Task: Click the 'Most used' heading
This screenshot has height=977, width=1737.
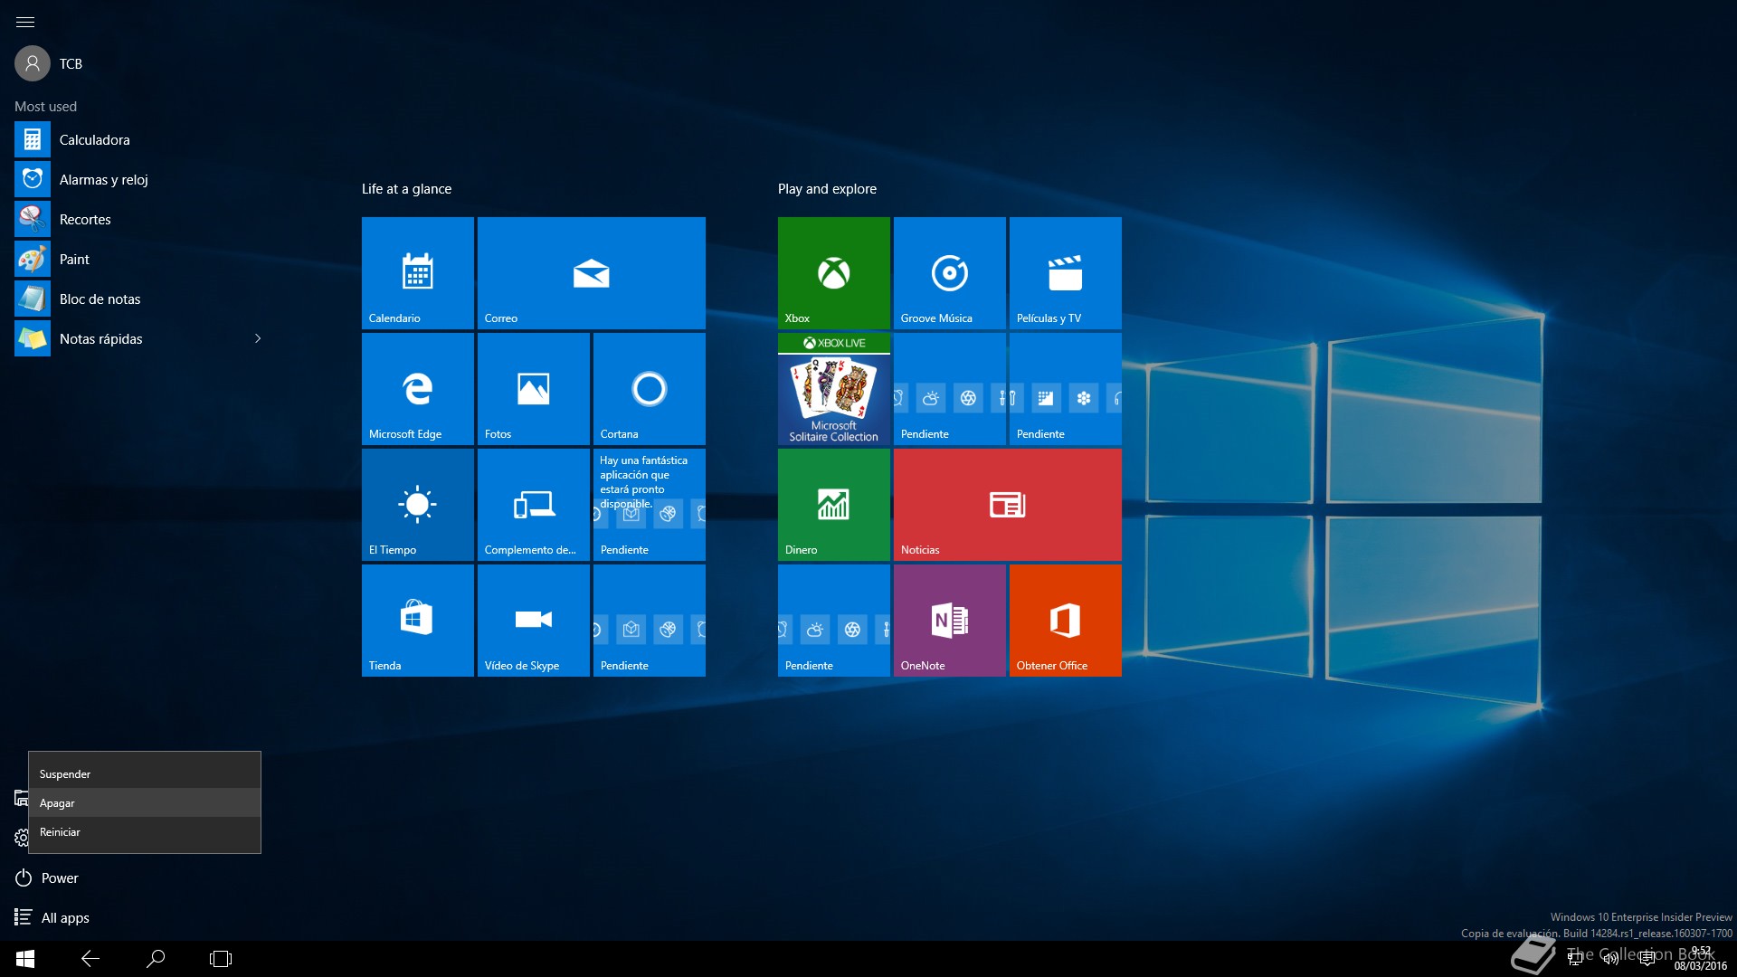Action: pos(45,107)
